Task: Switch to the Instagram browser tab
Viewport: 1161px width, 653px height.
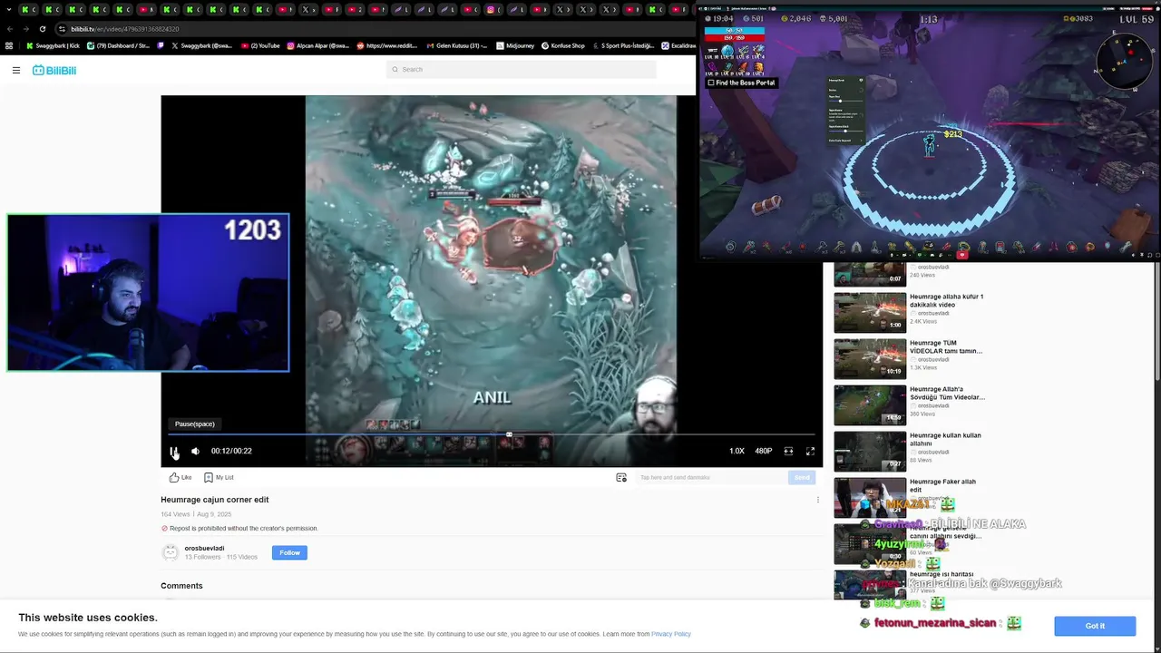Action: point(493,9)
